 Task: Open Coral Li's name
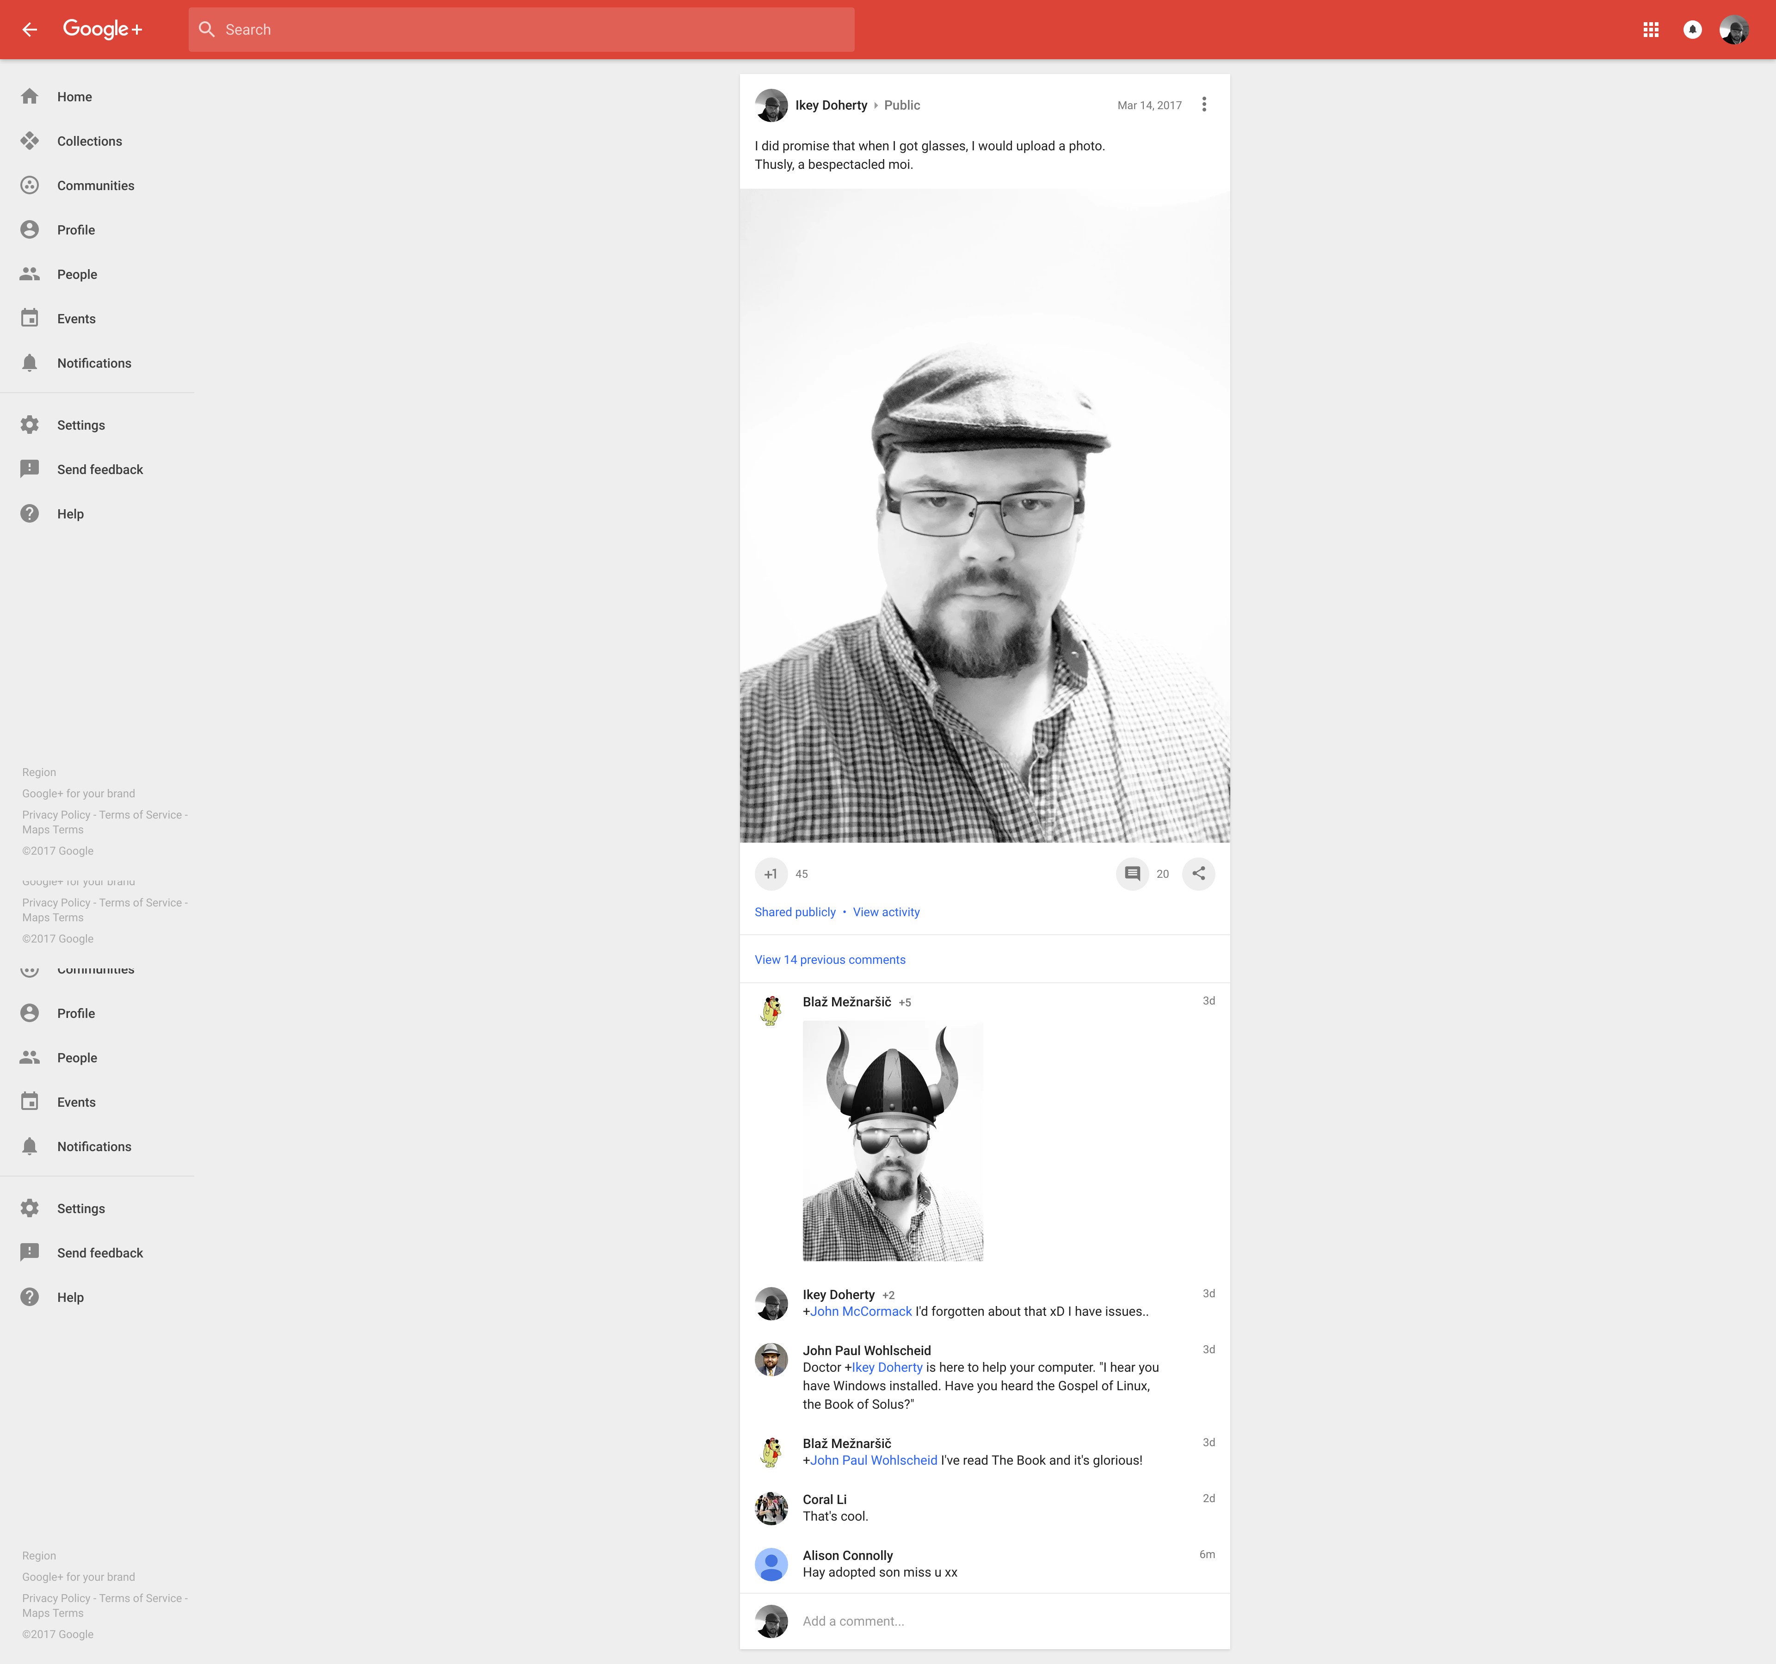click(825, 1500)
